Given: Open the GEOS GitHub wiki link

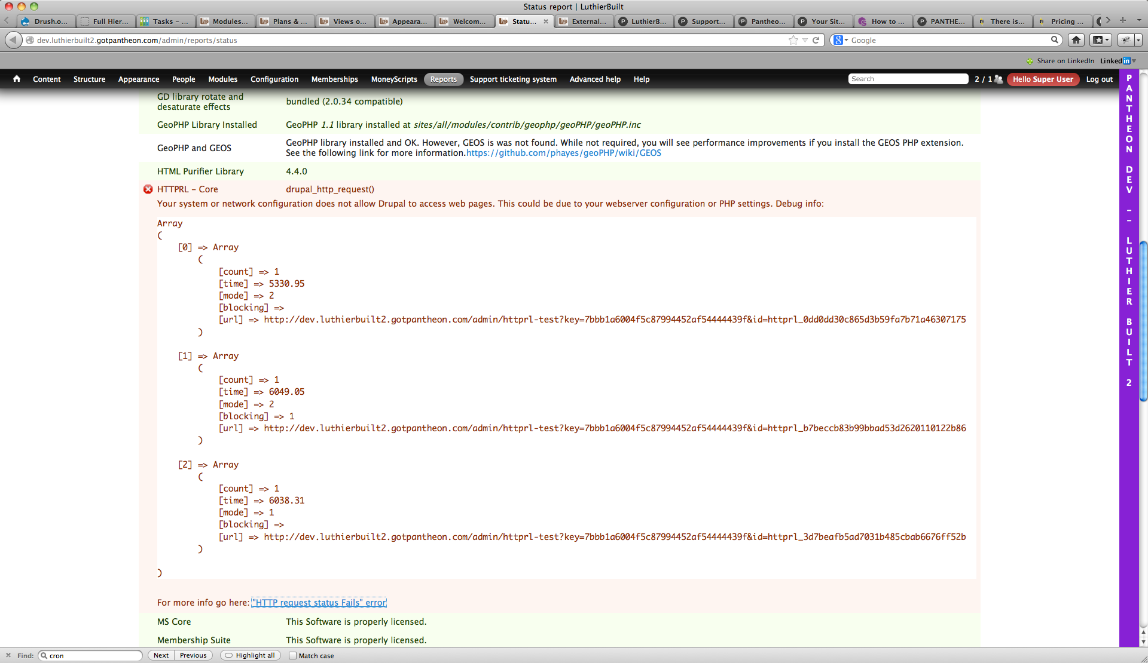Looking at the screenshot, I should (563, 153).
